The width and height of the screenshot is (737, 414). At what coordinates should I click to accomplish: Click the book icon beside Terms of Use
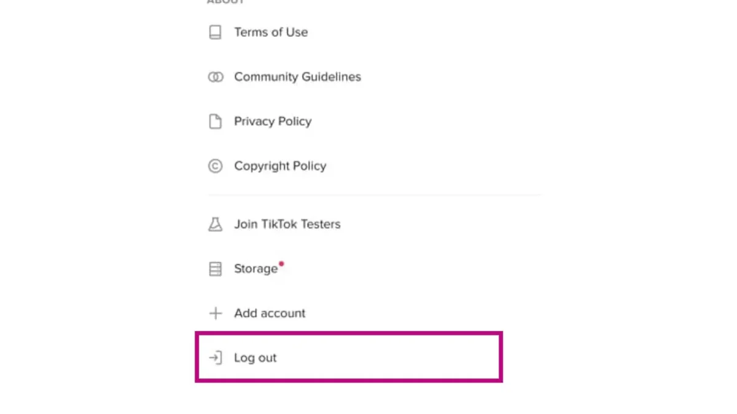(215, 32)
